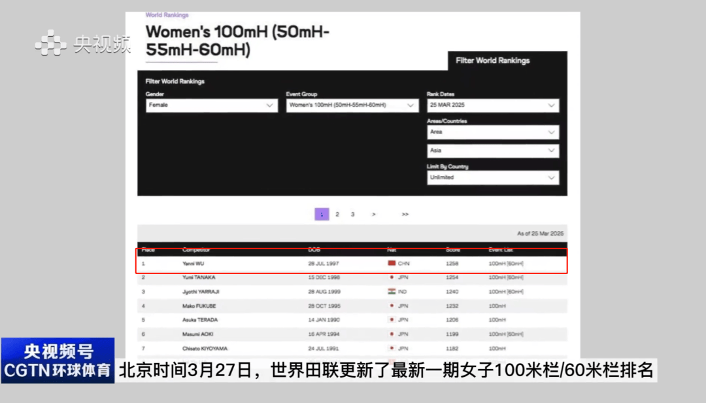Open the Areas/Countries Area selector

point(493,132)
